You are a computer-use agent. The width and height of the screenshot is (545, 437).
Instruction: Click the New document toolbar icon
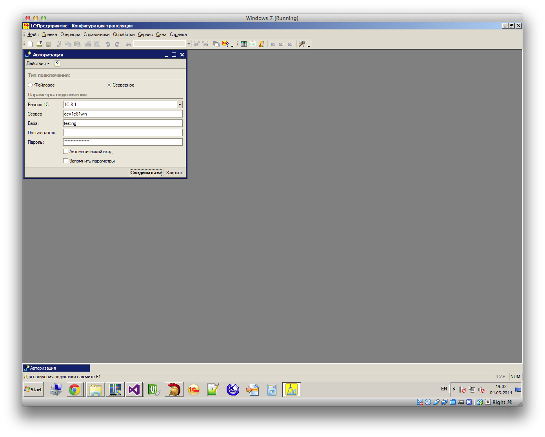(30, 44)
